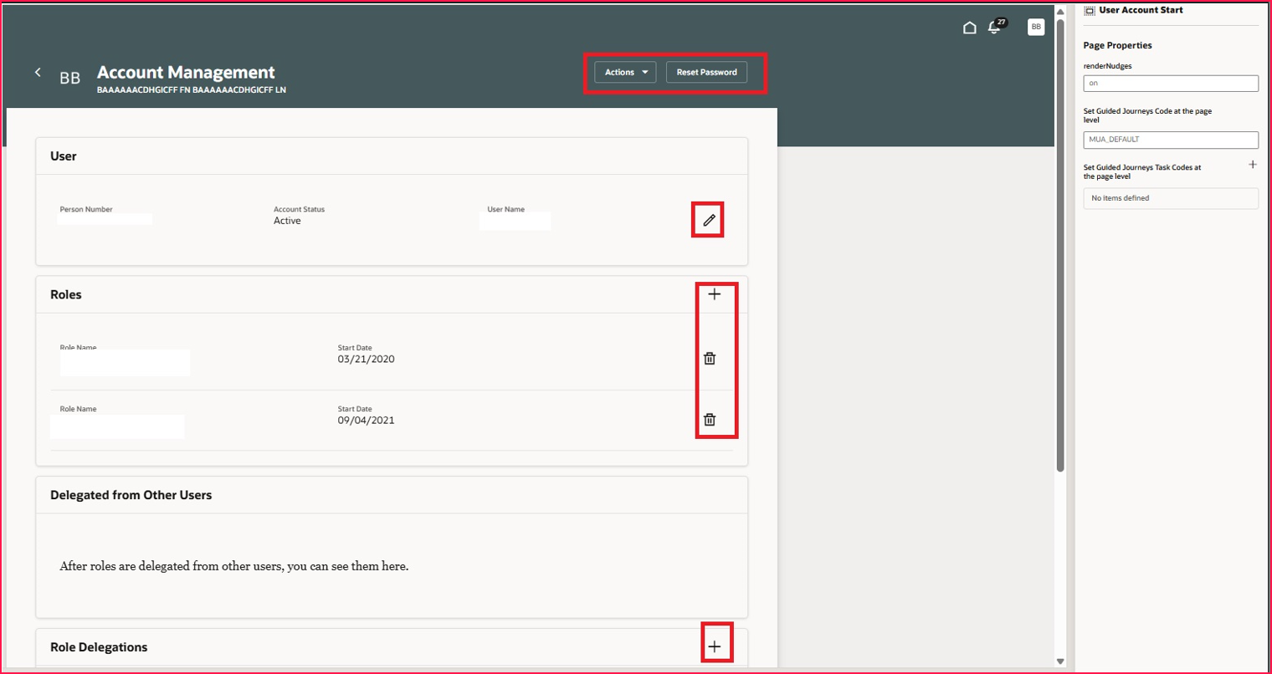The height and width of the screenshot is (674, 1272).
Task: Click the notification count badge showing 27
Action: point(1001,21)
